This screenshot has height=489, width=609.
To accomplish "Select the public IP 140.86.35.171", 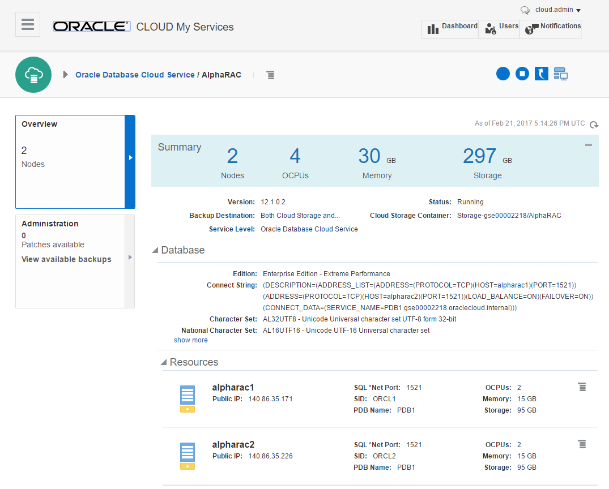I will coord(270,399).
